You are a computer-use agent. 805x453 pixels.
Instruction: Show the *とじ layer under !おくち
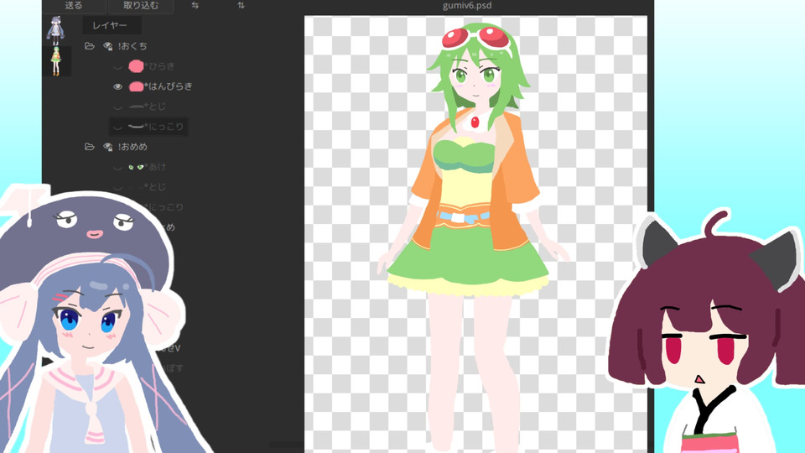click(117, 107)
